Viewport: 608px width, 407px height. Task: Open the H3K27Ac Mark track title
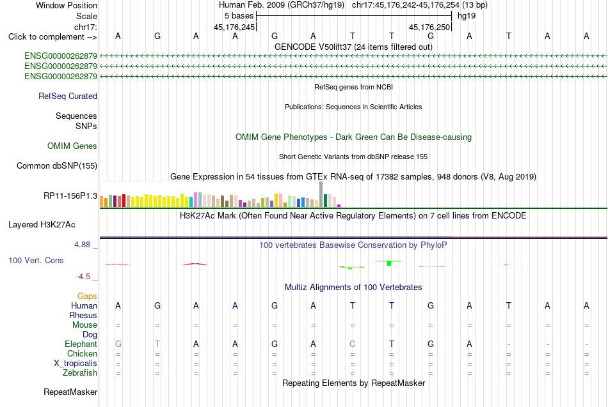click(353, 216)
